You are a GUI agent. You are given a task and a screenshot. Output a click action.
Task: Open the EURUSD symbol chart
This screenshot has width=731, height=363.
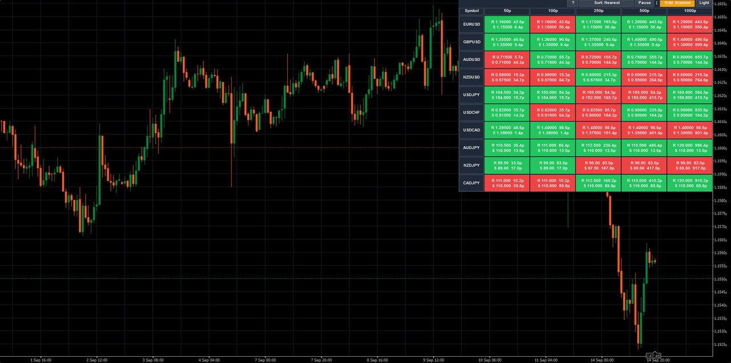point(472,24)
